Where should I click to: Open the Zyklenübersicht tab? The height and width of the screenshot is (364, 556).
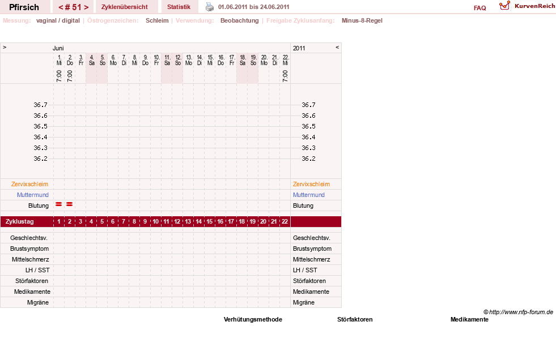tap(125, 7)
